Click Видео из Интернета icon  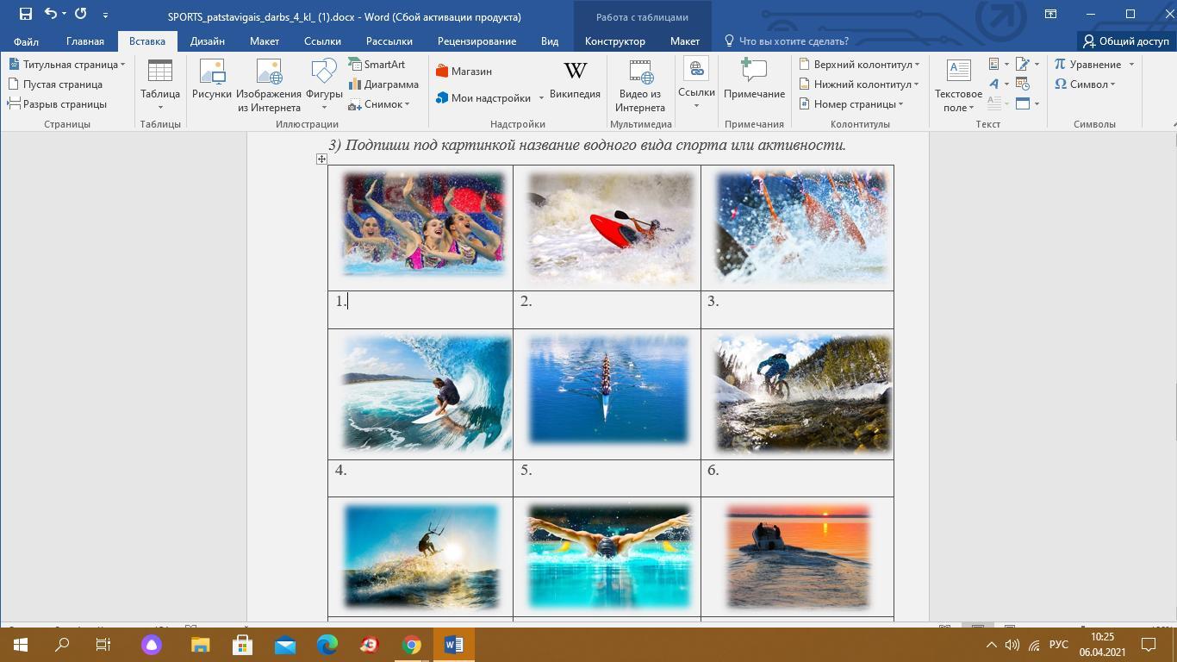point(640,84)
